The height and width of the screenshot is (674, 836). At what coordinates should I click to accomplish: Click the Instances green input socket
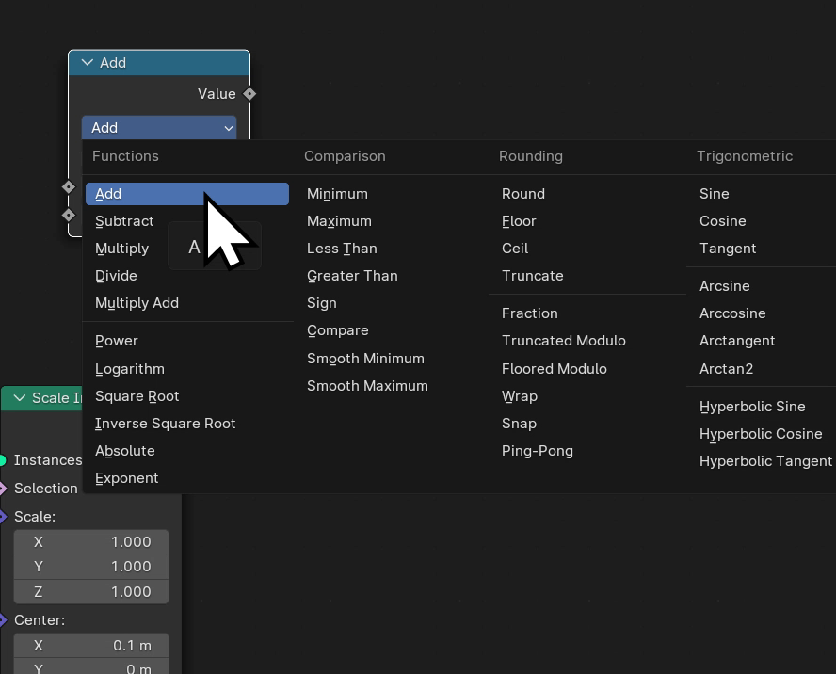coord(2,460)
